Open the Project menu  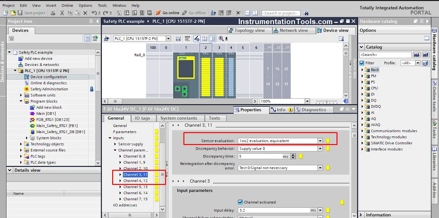[x=9, y=5]
